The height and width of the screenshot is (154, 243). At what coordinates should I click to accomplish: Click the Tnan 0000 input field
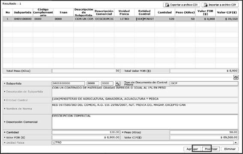pos(107,83)
